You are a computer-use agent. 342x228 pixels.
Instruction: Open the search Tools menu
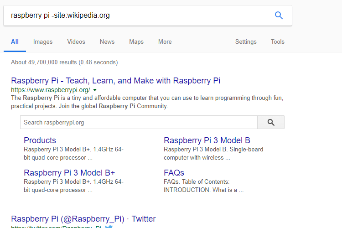tap(277, 41)
